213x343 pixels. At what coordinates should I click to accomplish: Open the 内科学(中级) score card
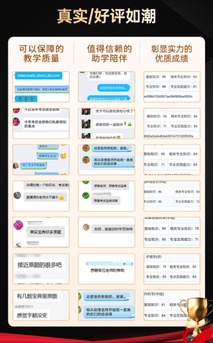pyautogui.click(x=172, y=305)
